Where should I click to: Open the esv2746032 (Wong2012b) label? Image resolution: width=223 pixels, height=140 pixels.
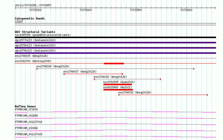click(135, 92)
